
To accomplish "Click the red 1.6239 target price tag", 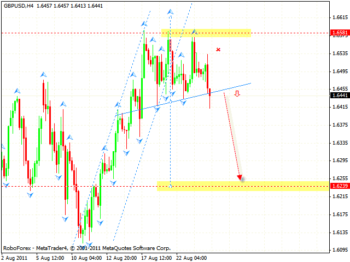I will [340, 186].
